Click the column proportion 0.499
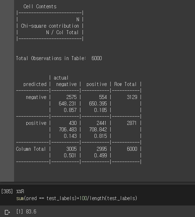 click(101, 155)
